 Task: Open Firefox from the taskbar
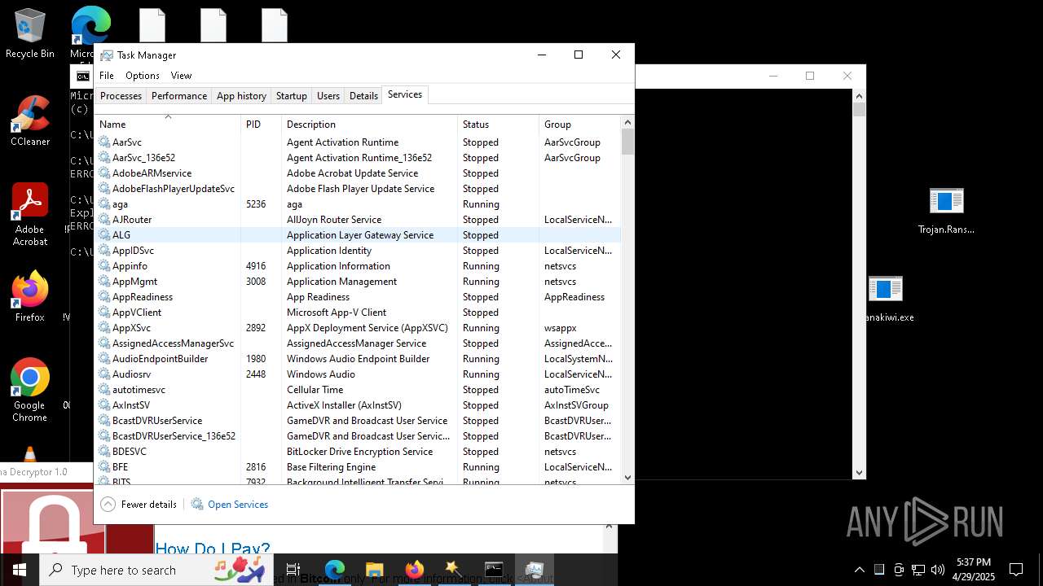(414, 570)
